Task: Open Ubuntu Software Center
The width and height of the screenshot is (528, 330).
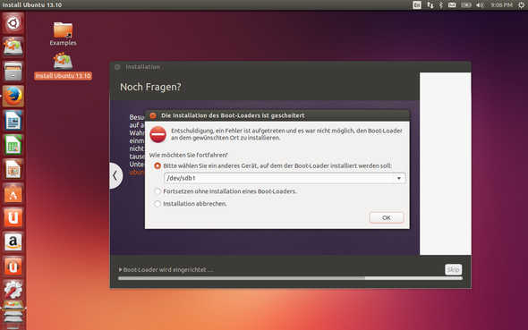Action: click(x=13, y=193)
